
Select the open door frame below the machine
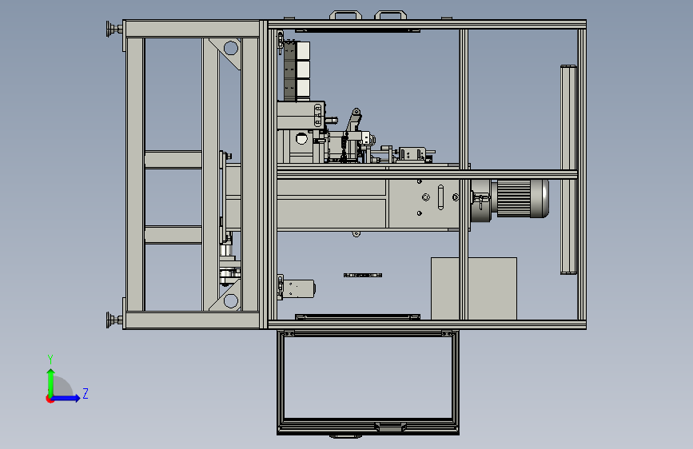tap(368, 382)
